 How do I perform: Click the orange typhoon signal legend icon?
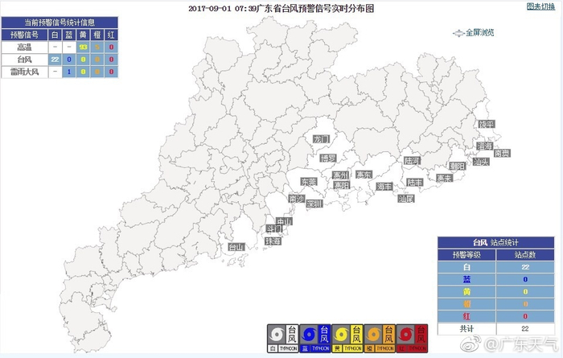pyautogui.click(x=380, y=338)
